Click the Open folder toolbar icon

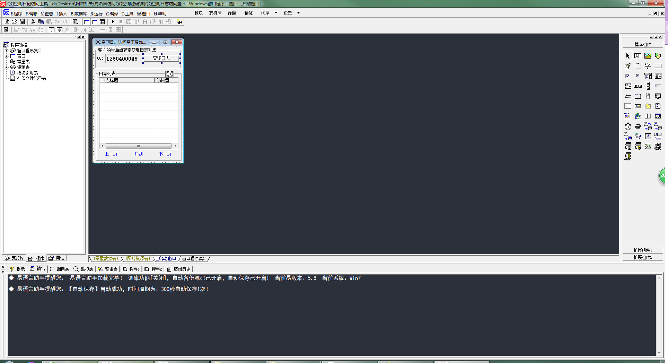(x=15, y=22)
